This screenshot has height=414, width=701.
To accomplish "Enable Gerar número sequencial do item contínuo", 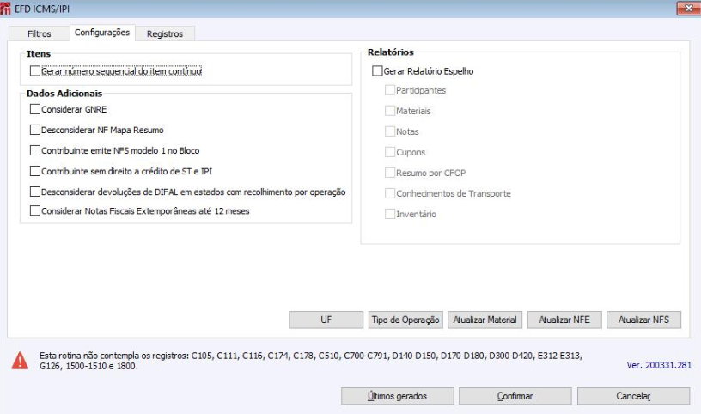I will pyautogui.click(x=35, y=72).
